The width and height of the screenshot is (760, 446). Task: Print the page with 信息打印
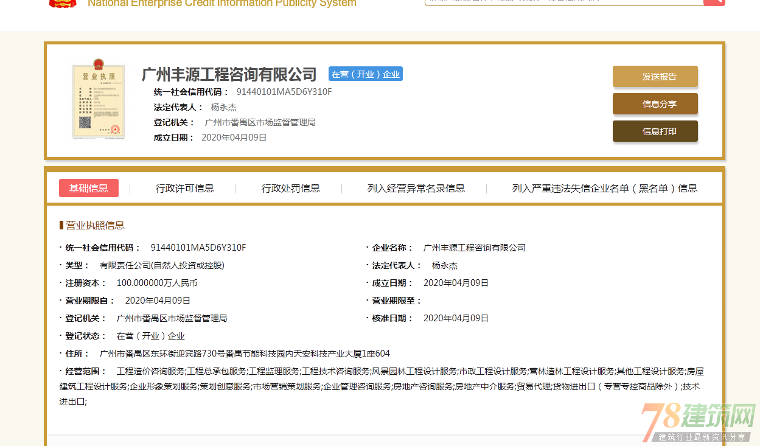[x=655, y=131]
